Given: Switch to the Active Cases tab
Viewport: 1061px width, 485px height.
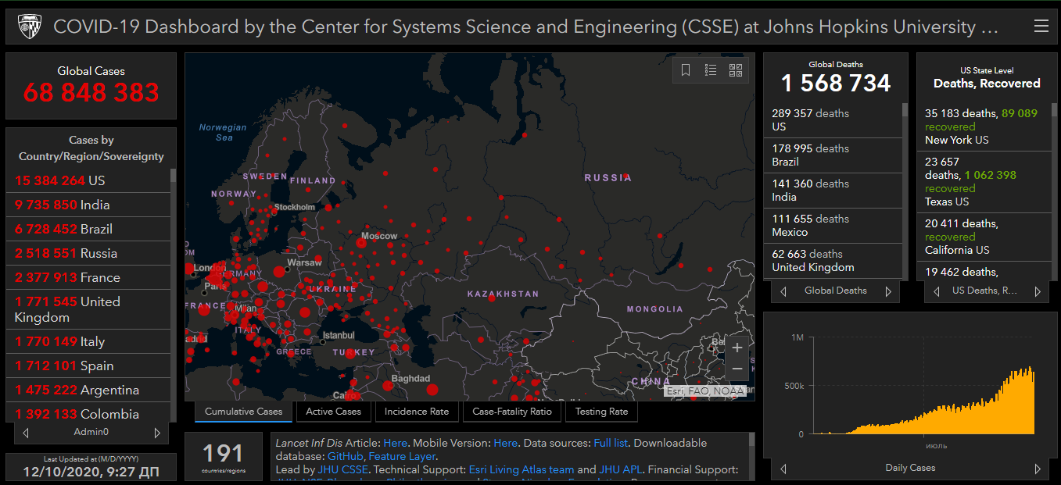Looking at the screenshot, I should [334, 412].
